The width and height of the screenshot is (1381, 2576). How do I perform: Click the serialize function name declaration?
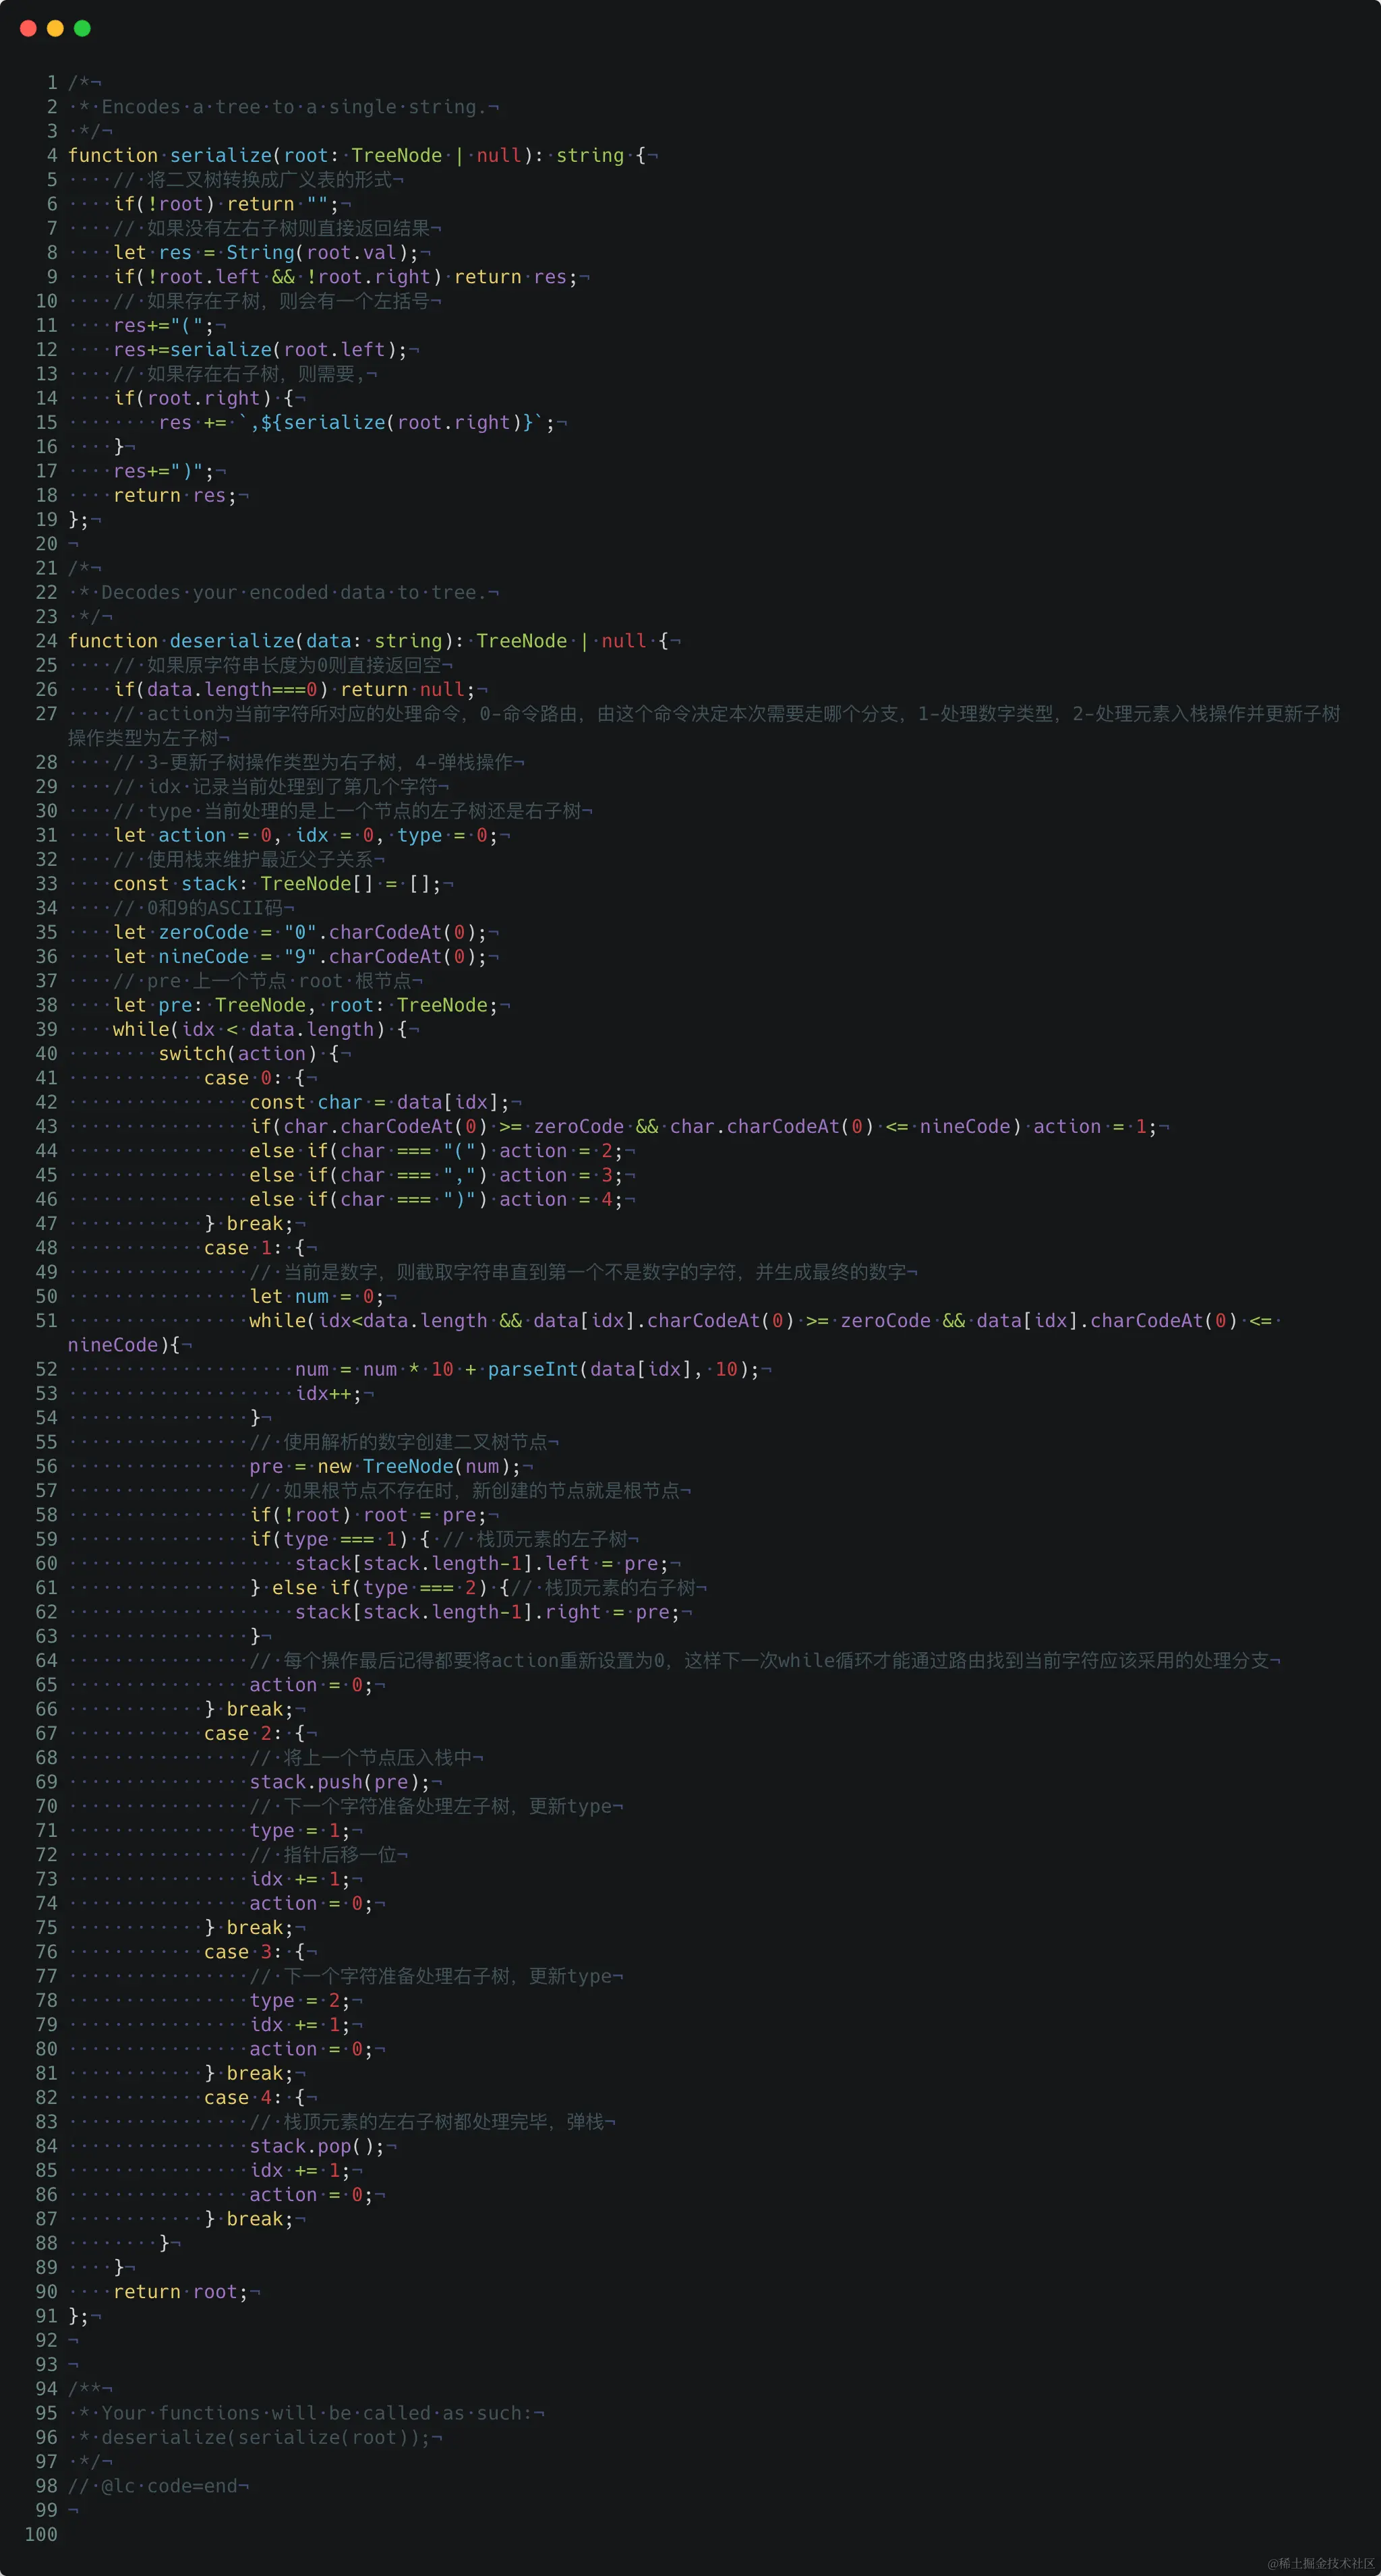pos(220,155)
